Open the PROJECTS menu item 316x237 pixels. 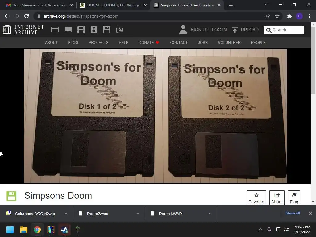(98, 43)
